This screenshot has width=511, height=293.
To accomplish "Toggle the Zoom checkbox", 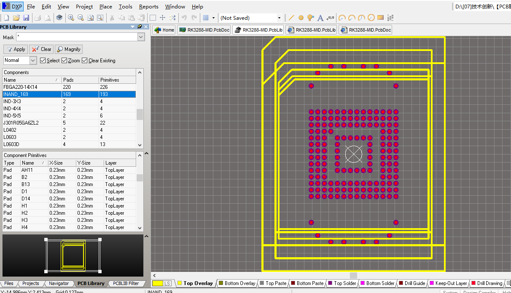I will (x=64, y=61).
